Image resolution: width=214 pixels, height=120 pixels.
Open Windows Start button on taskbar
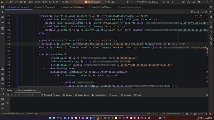click(50, 118)
